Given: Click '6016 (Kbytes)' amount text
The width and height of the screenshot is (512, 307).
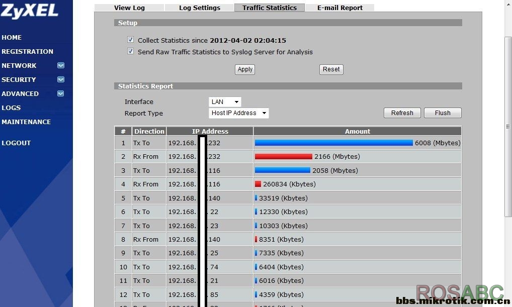Looking at the screenshot, I should (x=281, y=280).
